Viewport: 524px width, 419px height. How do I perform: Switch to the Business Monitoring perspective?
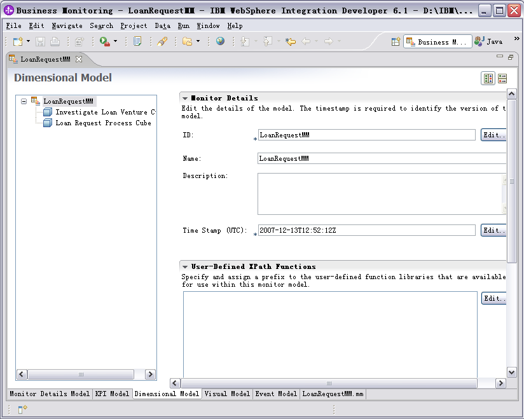438,42
